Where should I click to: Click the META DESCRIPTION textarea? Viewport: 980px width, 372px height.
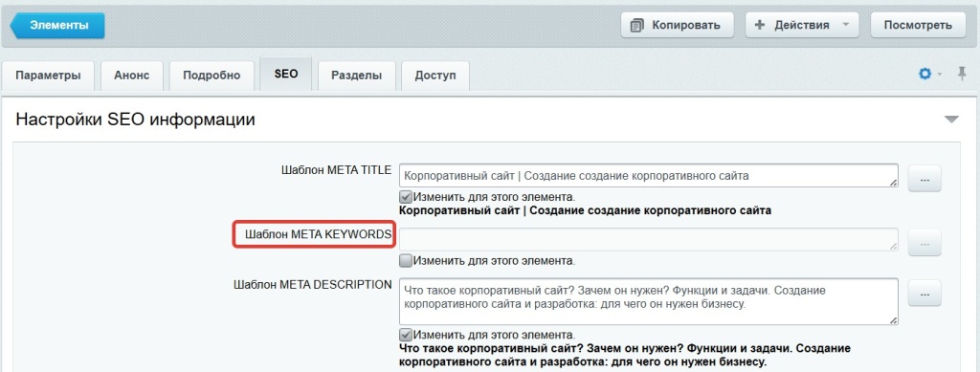649,301
